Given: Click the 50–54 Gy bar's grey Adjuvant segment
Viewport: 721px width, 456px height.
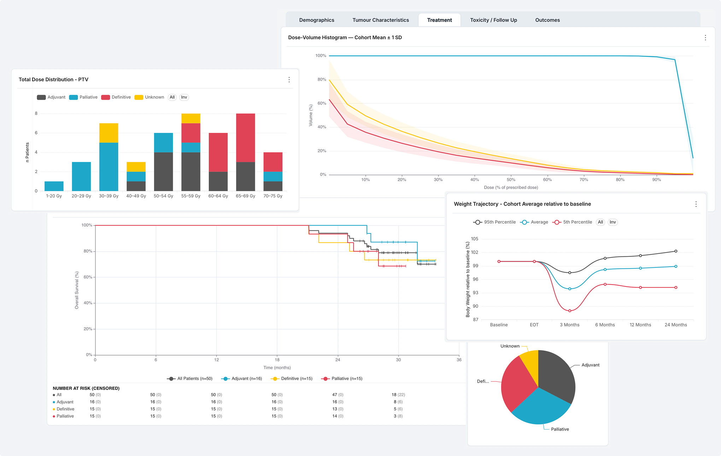Looking at the screenshot, I should tap(164, 172).
